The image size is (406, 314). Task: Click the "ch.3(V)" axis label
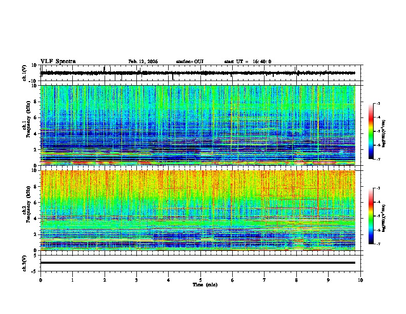click(25, 264)
